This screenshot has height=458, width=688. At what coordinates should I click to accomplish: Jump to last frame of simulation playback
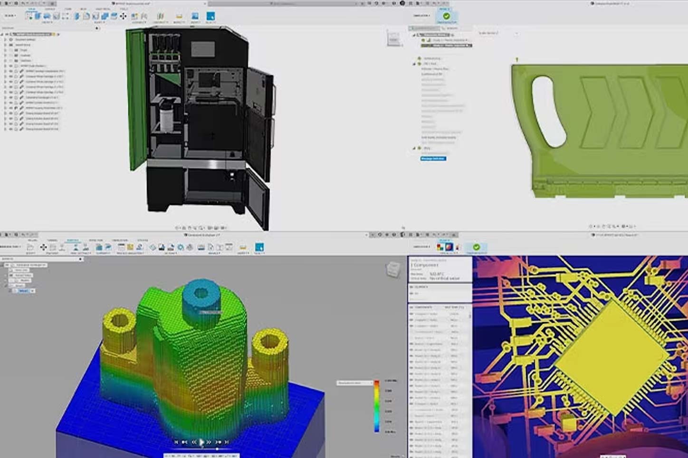[227, 442]
